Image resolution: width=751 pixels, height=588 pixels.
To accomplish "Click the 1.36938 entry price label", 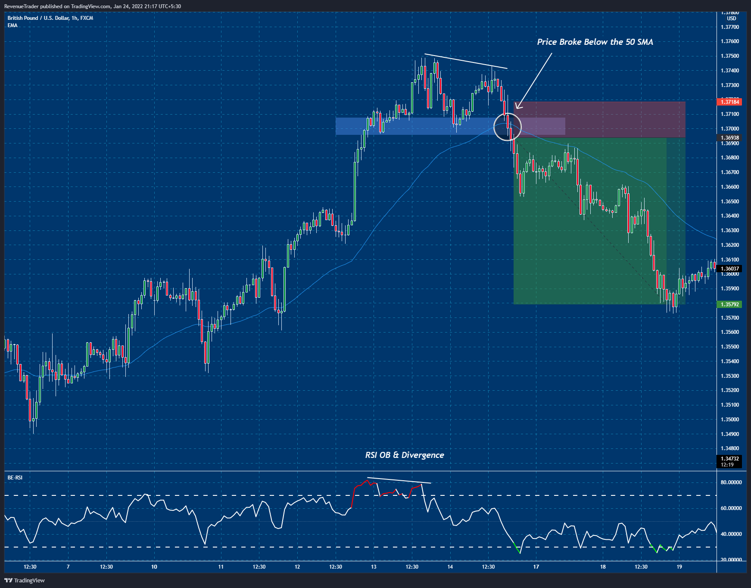I will [x=729, y=138].
